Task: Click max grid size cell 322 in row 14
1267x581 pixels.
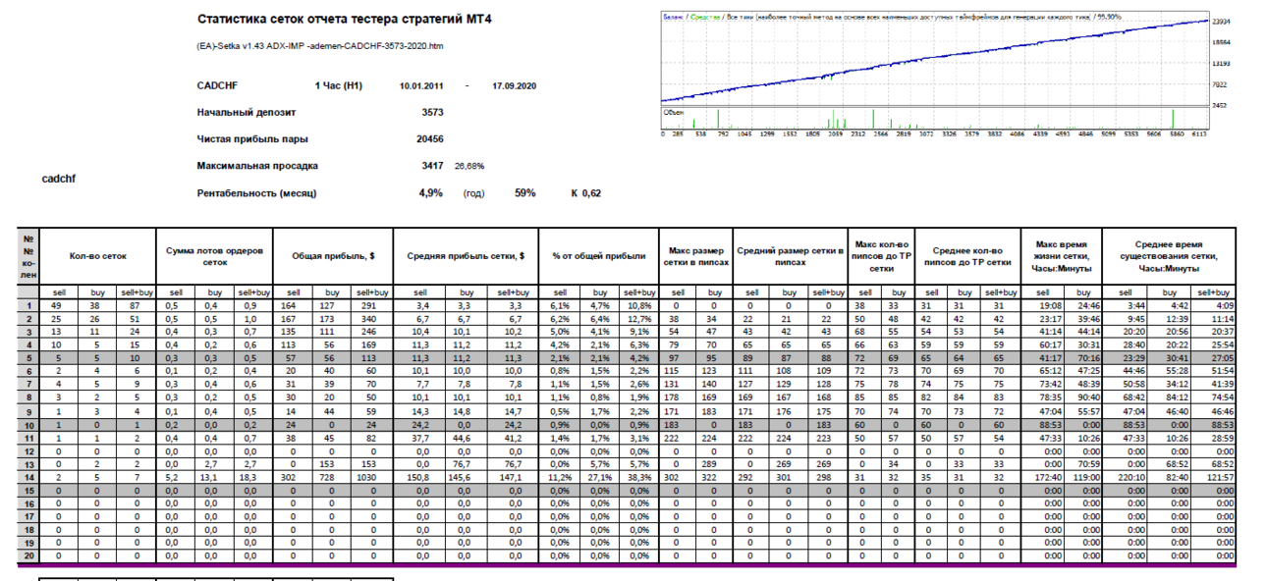Action: [x=714, y=476]
